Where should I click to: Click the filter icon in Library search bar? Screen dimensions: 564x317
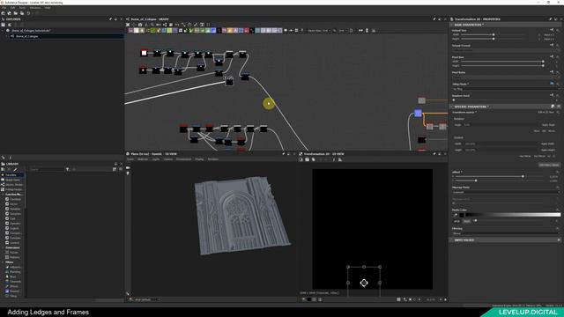68,169
